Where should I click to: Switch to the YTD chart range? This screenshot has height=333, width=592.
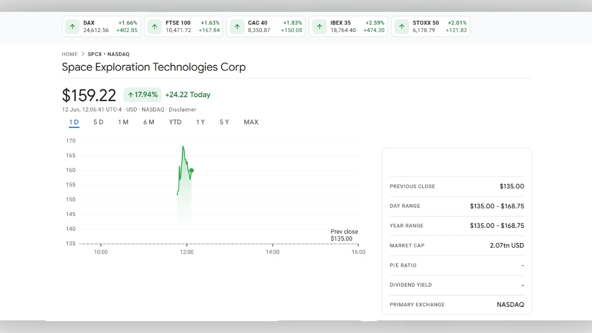(175, 122)
